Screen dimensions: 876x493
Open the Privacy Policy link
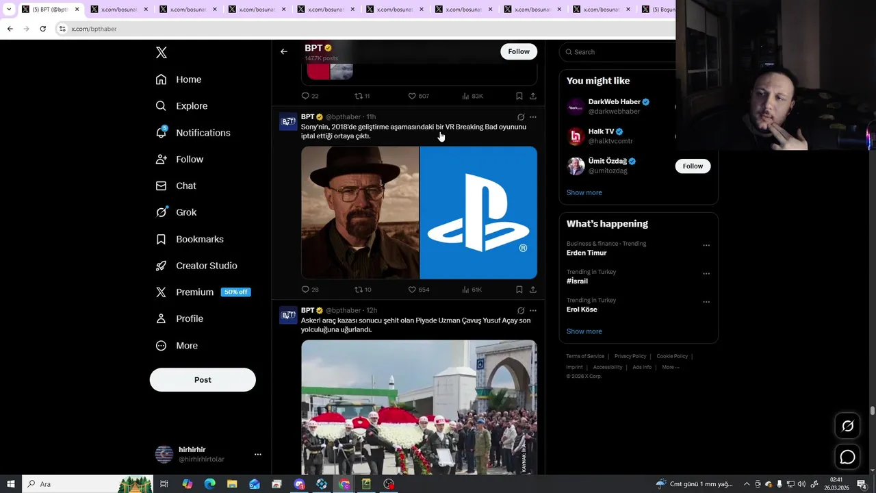pos(630,356)
